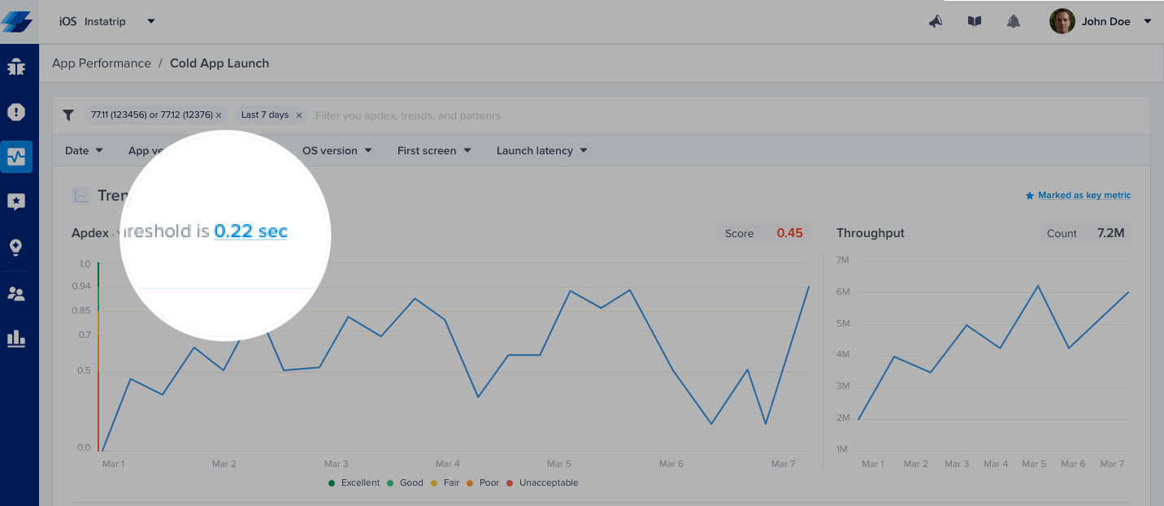
Task: Go to App Performance breadcrumb
Action: 102,63
